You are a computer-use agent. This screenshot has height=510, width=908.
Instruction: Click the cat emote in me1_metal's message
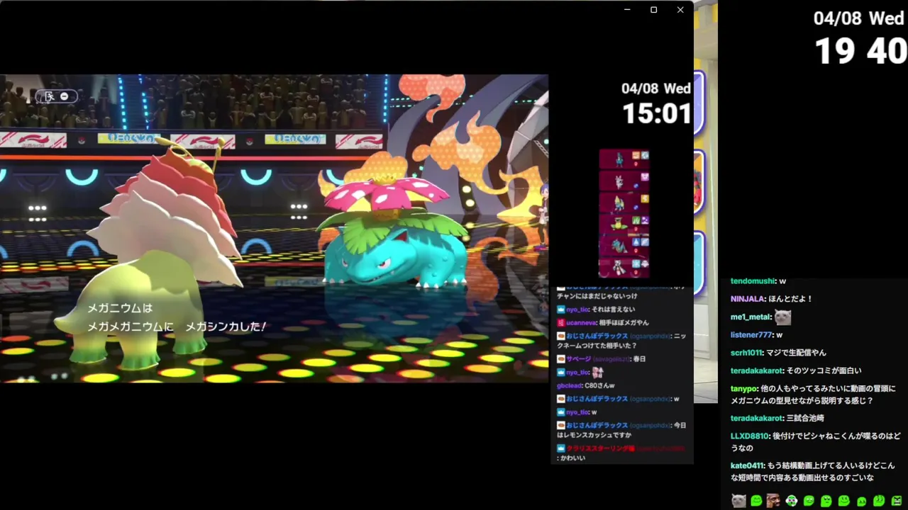pos(782,317)
